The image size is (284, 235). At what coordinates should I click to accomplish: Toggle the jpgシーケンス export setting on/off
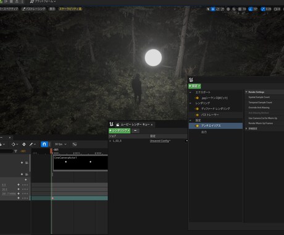click(197, 98)
